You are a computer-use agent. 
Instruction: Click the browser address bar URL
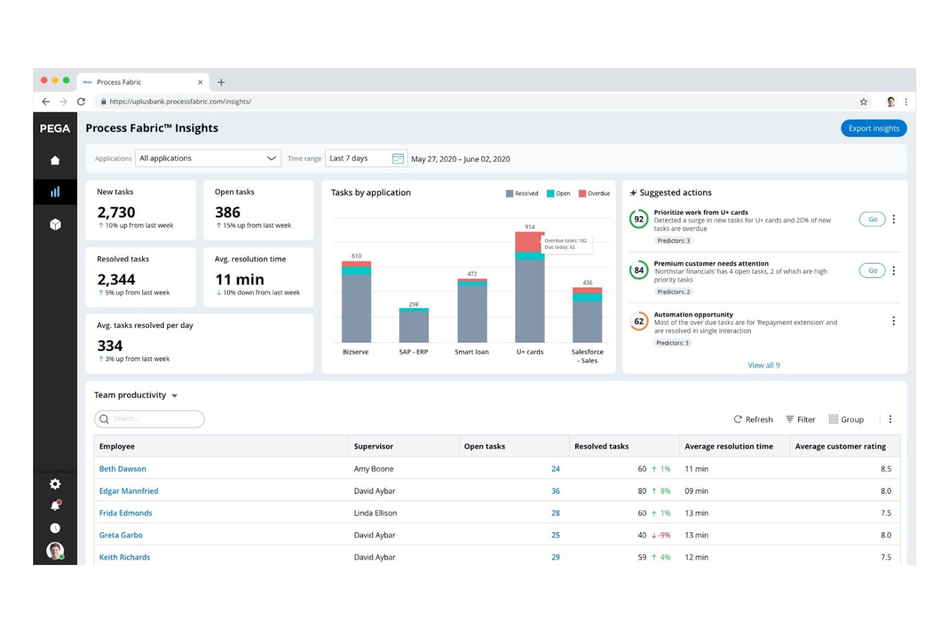[180, 101]
